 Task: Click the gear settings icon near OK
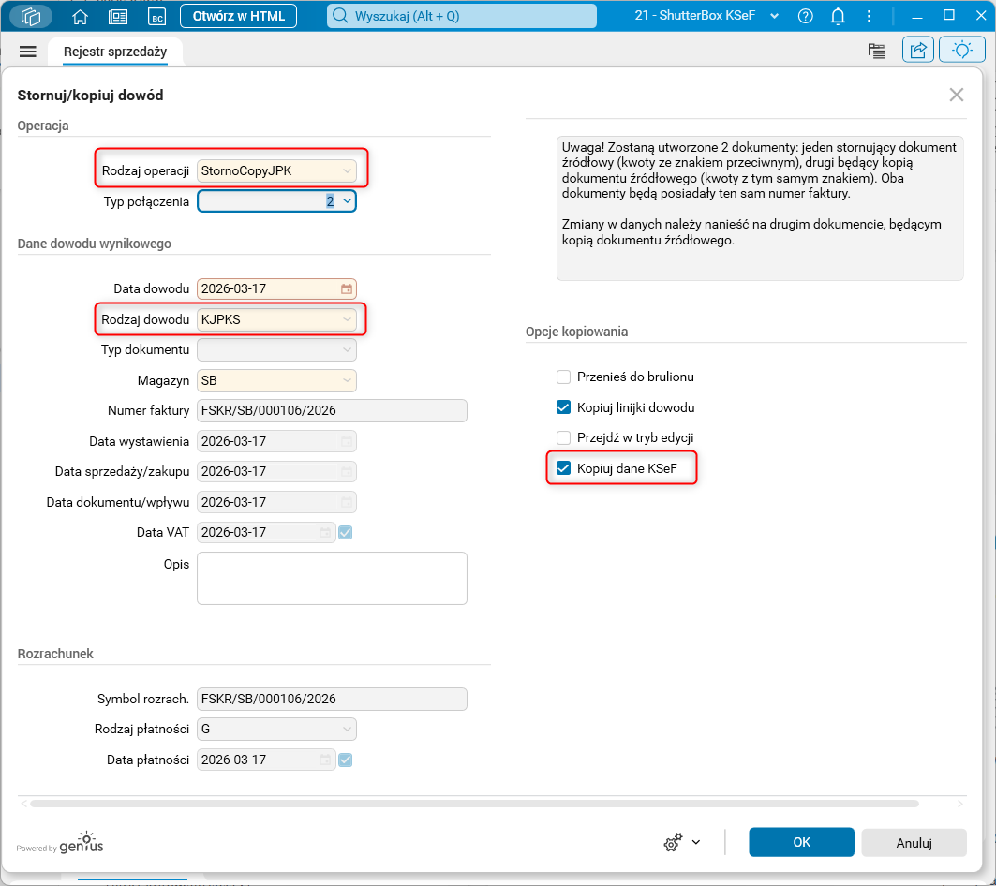coord(673,842)
